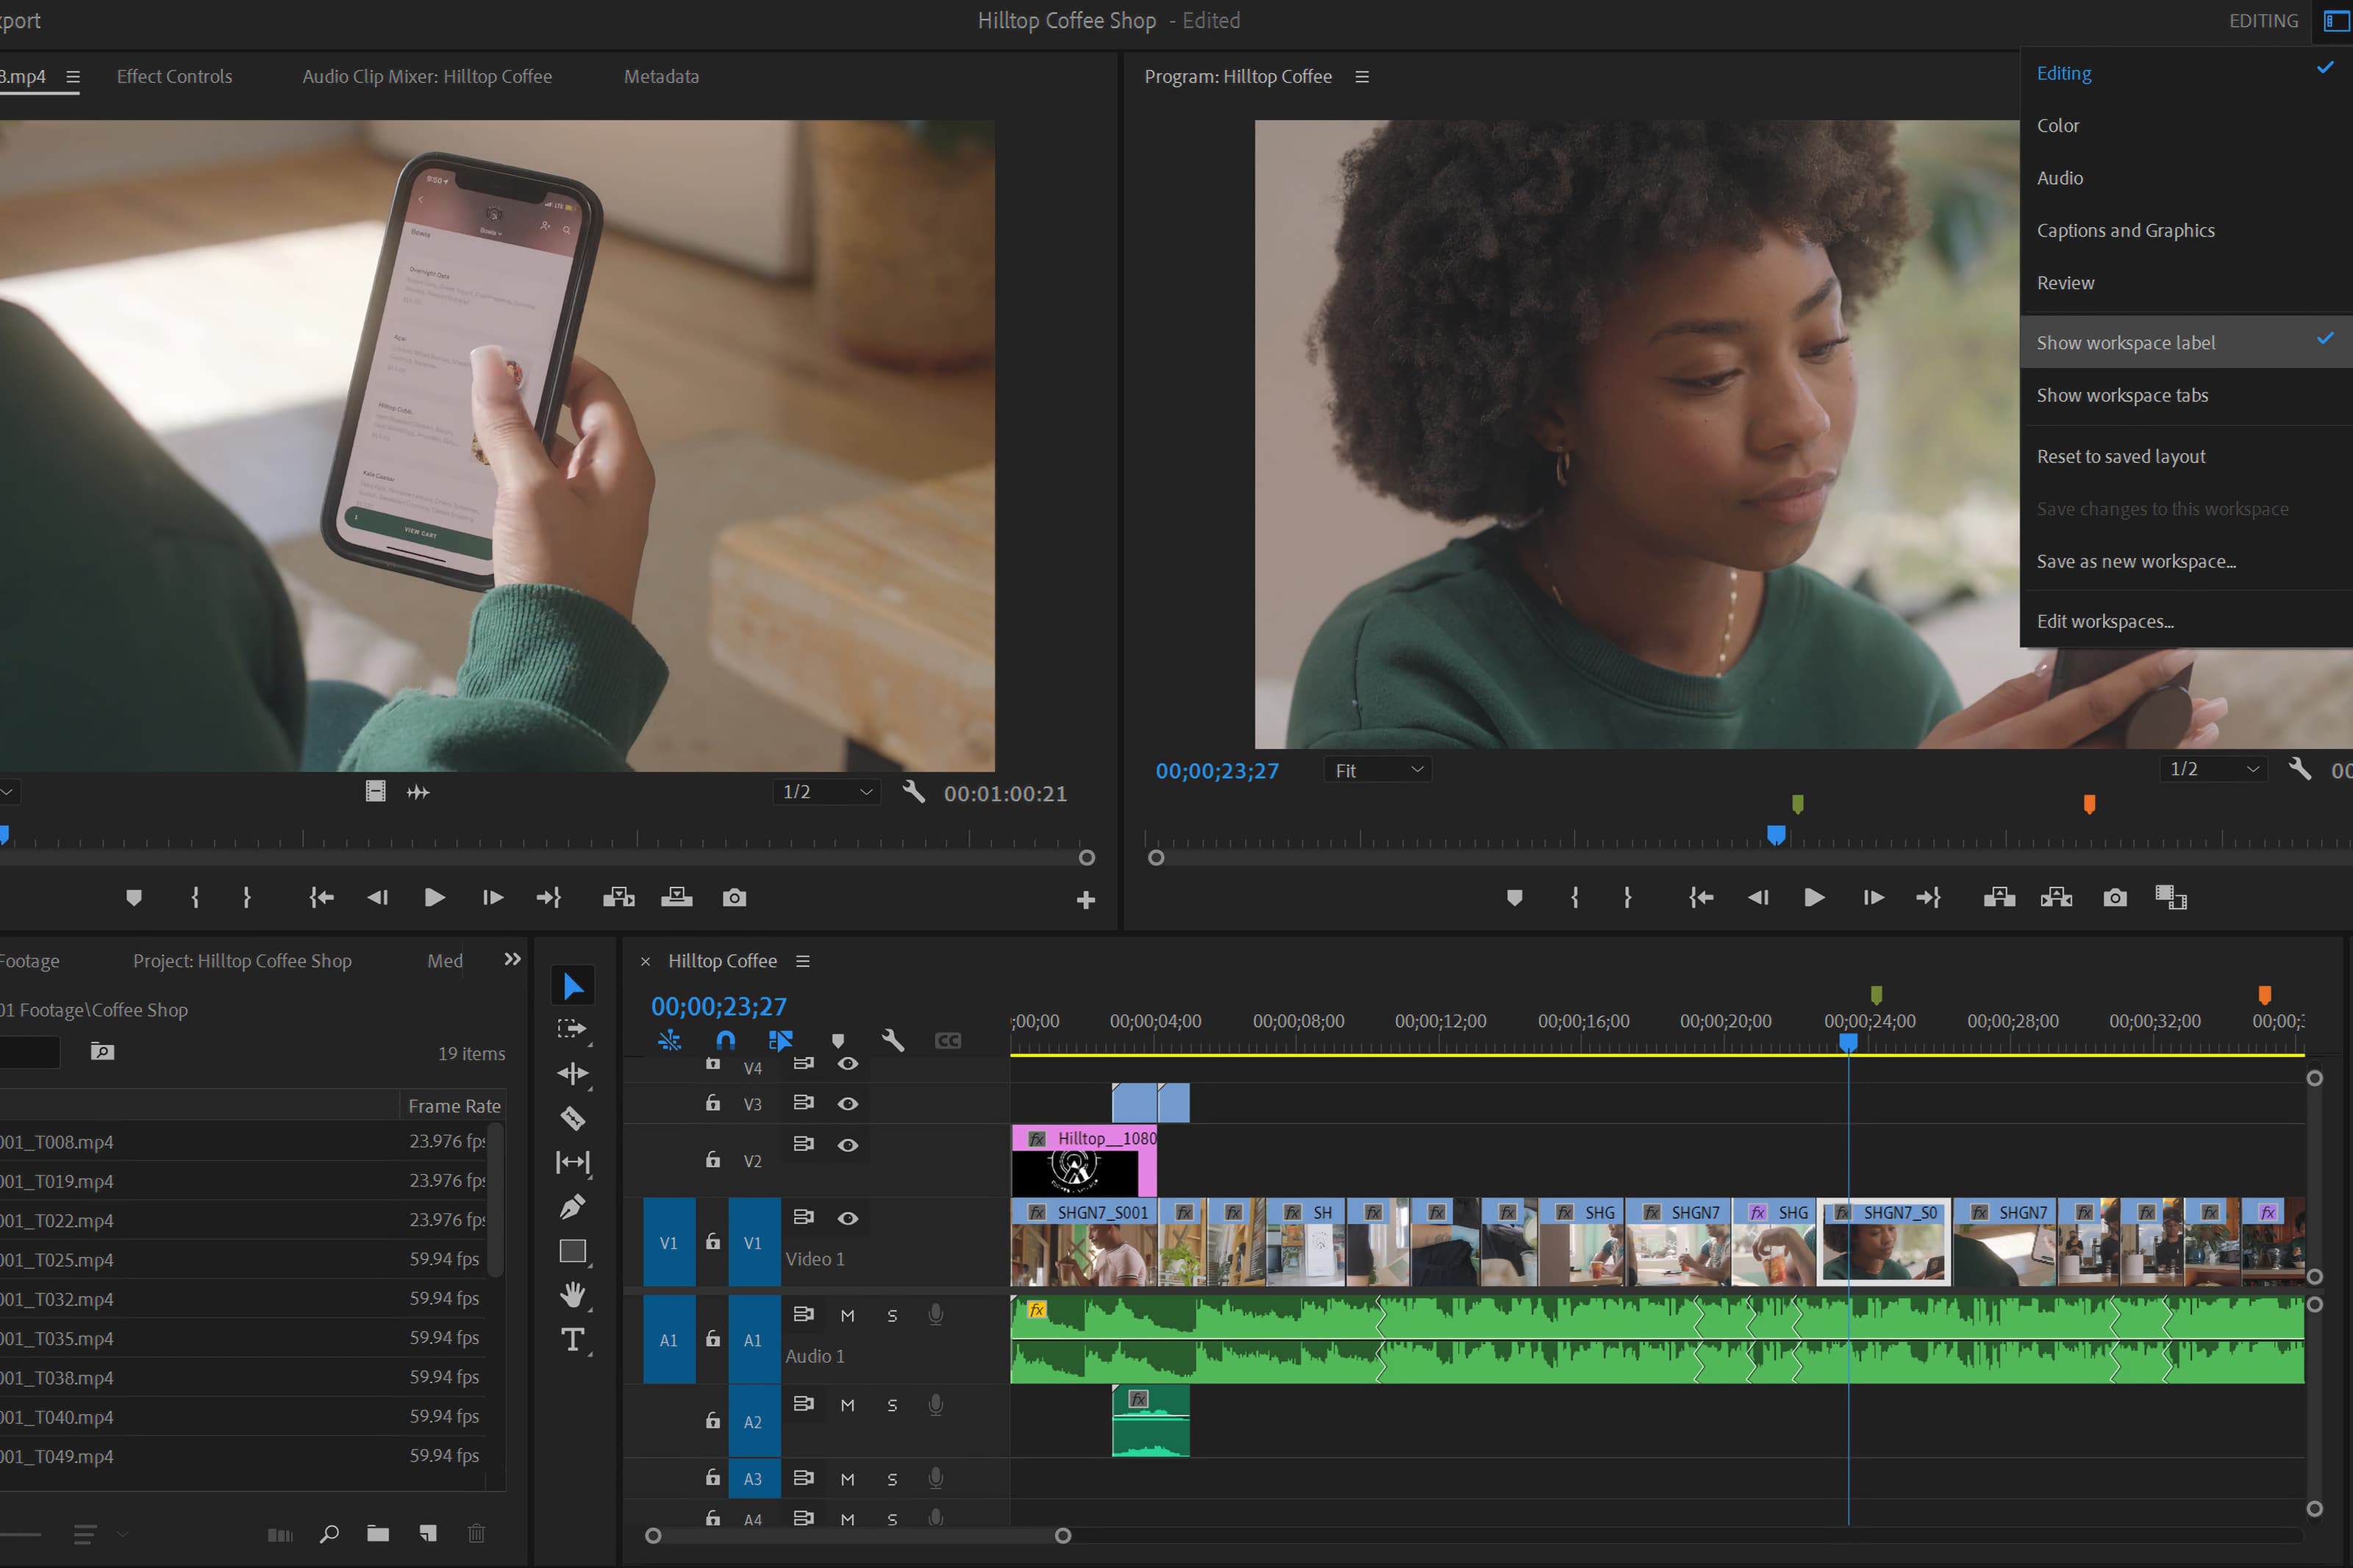Toggle Snap in Timeline magnet icon

pyautogui.click(x=725, y=1041)
